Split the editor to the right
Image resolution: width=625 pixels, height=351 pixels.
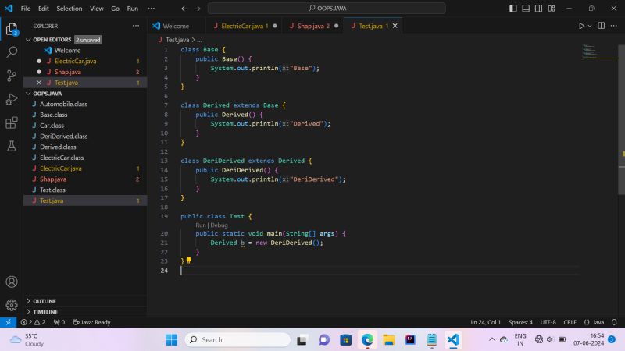coord(601,26)
